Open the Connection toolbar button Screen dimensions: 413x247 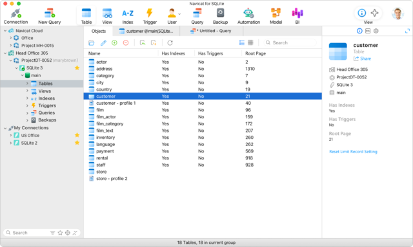[15, 16]
